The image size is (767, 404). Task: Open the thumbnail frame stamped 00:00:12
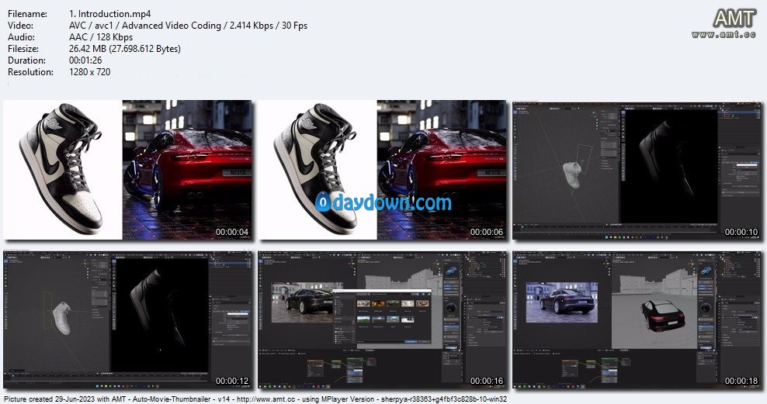pos(127,319)
